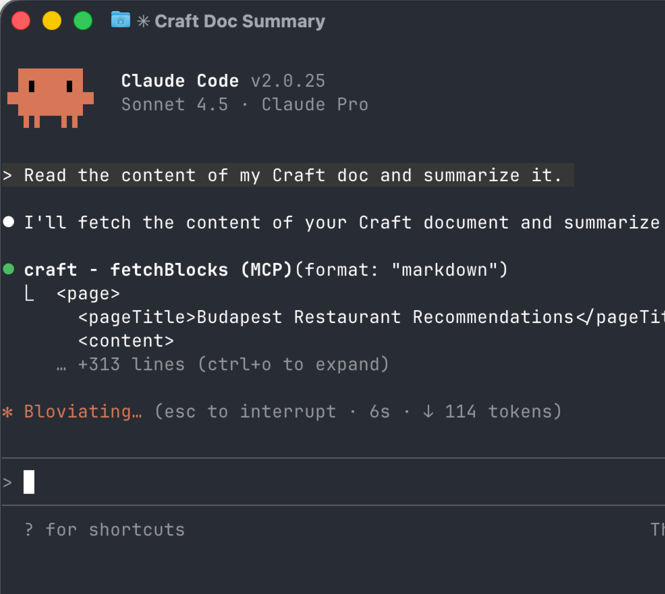Click the blue folder icon in the title bar

tap(120, 20)
